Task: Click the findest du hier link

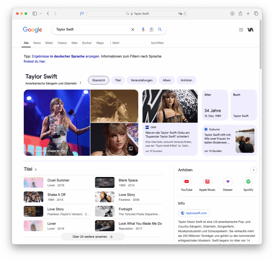Action: pos(35,61)
